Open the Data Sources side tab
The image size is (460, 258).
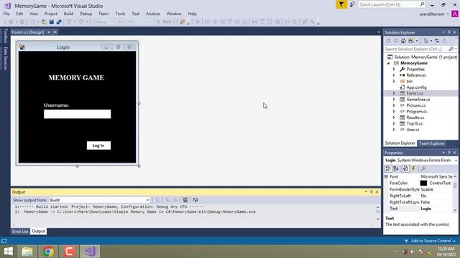(x=5, y=58)
